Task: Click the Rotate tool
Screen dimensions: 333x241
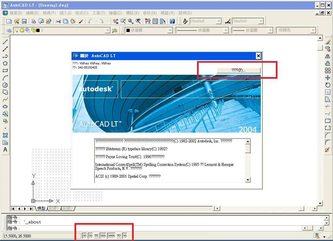Action: click(328, 85)
